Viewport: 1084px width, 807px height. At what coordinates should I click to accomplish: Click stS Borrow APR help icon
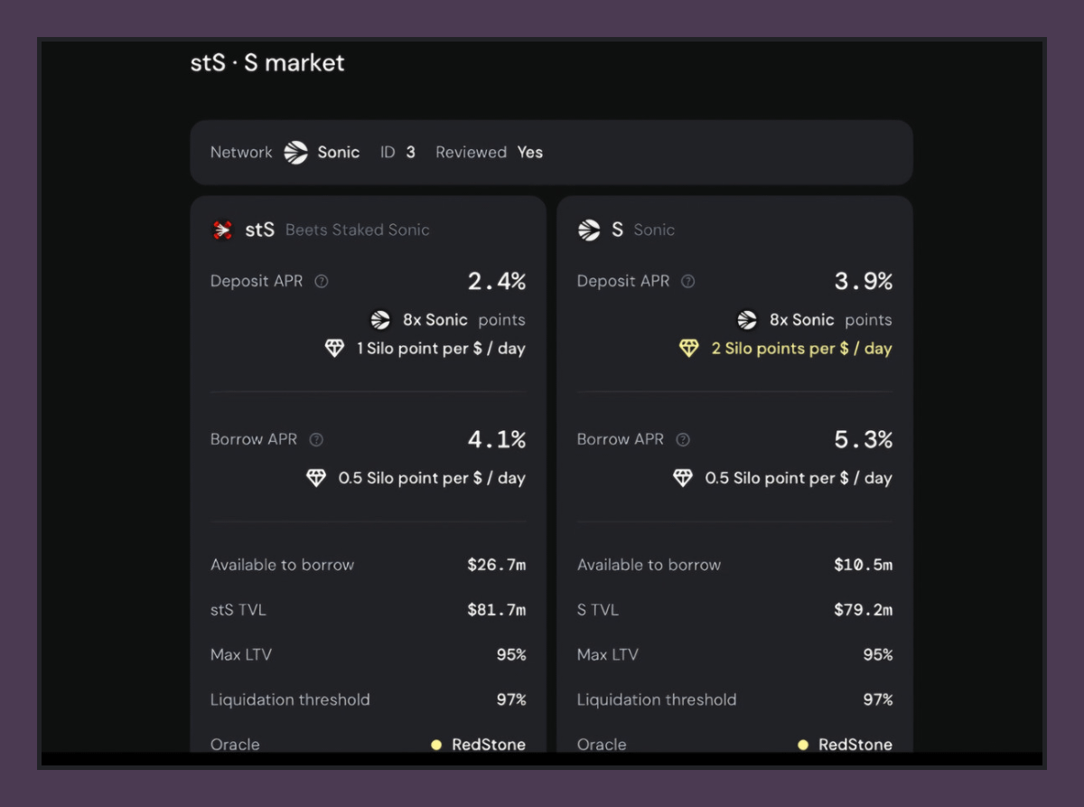click(x=316, y=440)
